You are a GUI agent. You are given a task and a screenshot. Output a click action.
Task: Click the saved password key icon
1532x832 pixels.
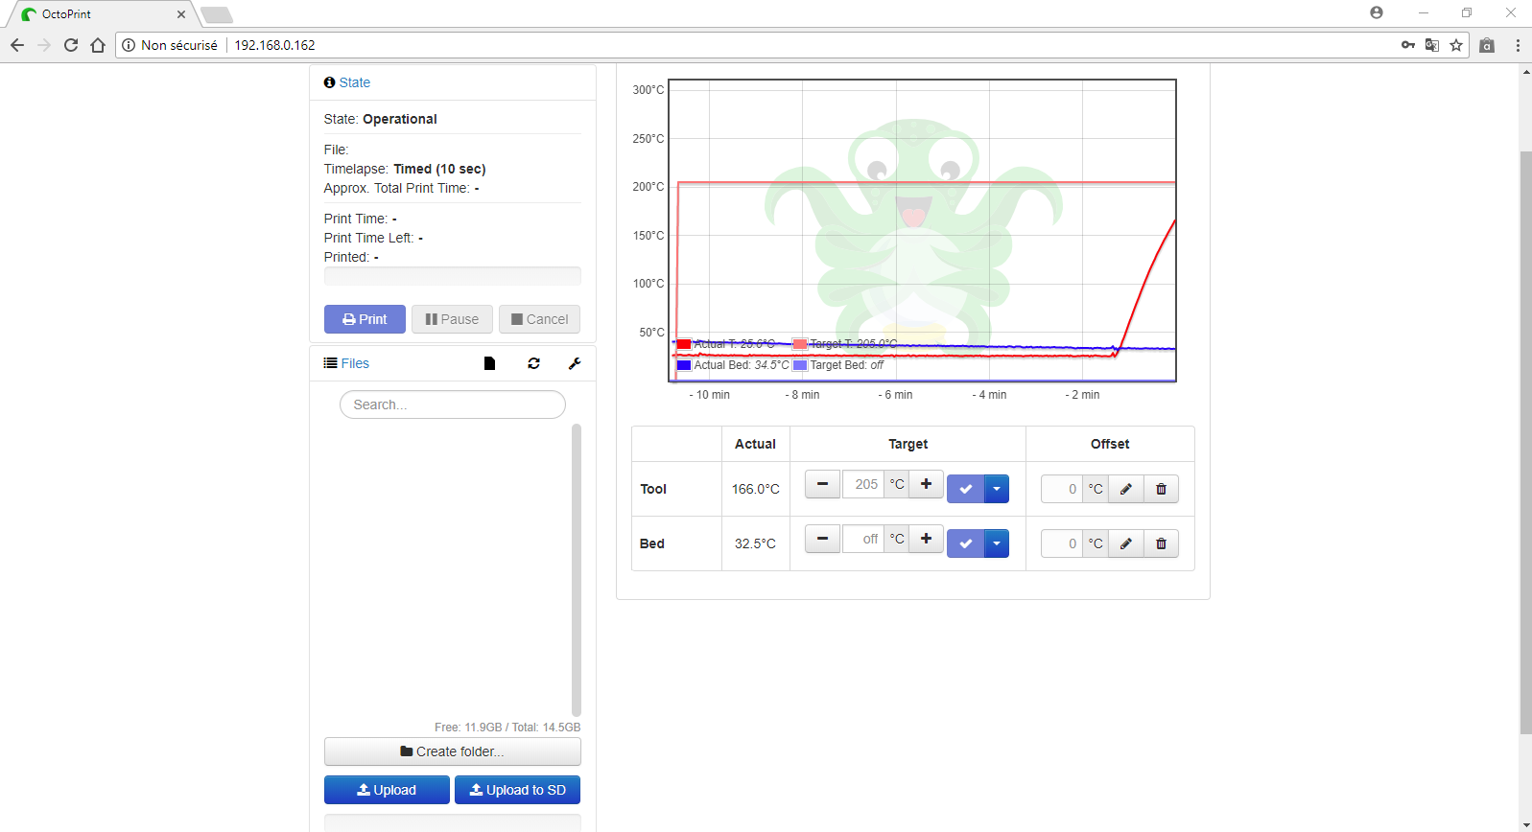(1408, 45)
